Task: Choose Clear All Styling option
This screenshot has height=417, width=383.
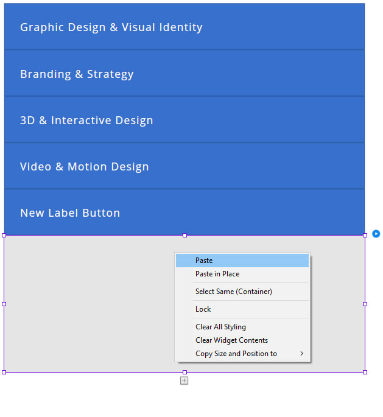Action: 242,326
